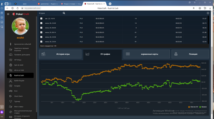This screenshot has width=214, height=119.
Task: Click the hand ID search magnifier
Action: pyautogui.click(x=64, y=13)
